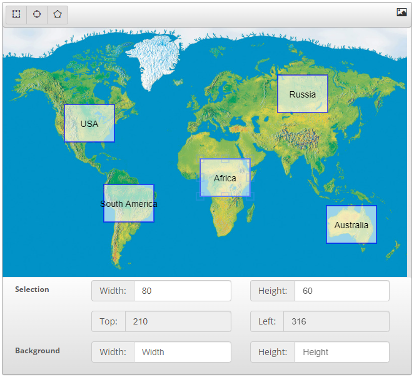The height and width of the screenshot is (377, 414).
Task: Click the background image icon
Action: click(x=401, y=13)
